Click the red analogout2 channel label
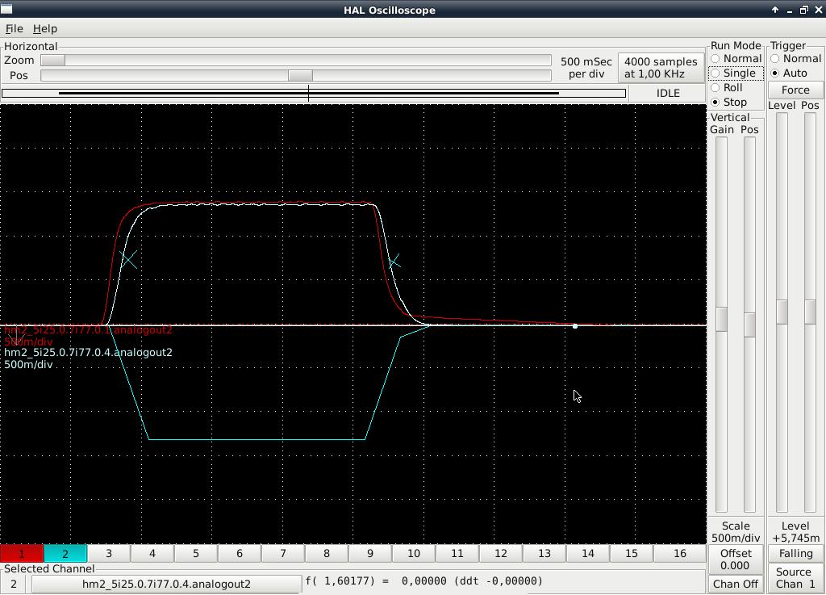The width and height of the screenshot is (826, 595). tap(89, 330)
